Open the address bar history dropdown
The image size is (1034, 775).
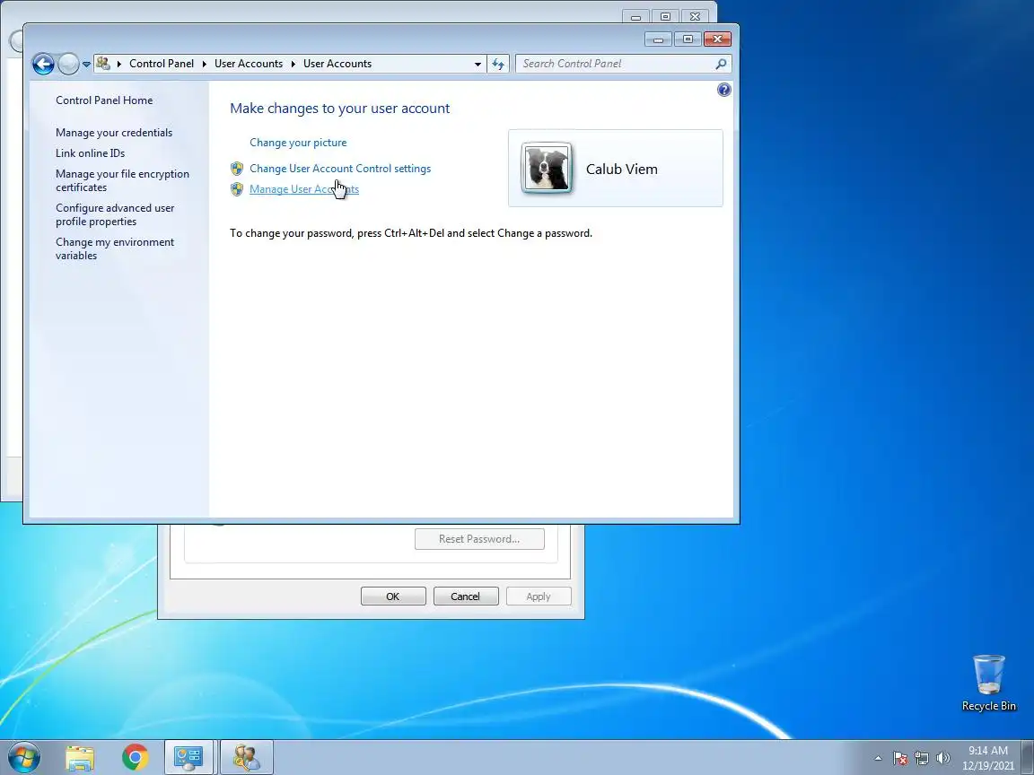pyautogui.click(x=478, y=64)
